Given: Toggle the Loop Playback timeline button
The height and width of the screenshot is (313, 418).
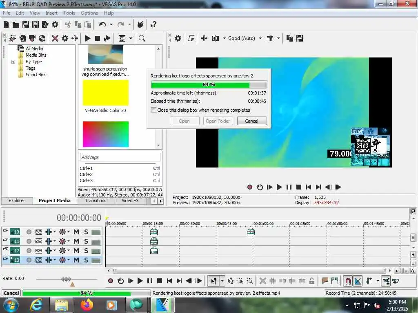Looking at the screenshot, I should (x=120, y=281).
